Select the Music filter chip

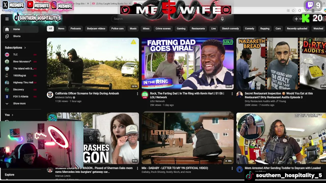pyautogui.click(x=133, y=28)
